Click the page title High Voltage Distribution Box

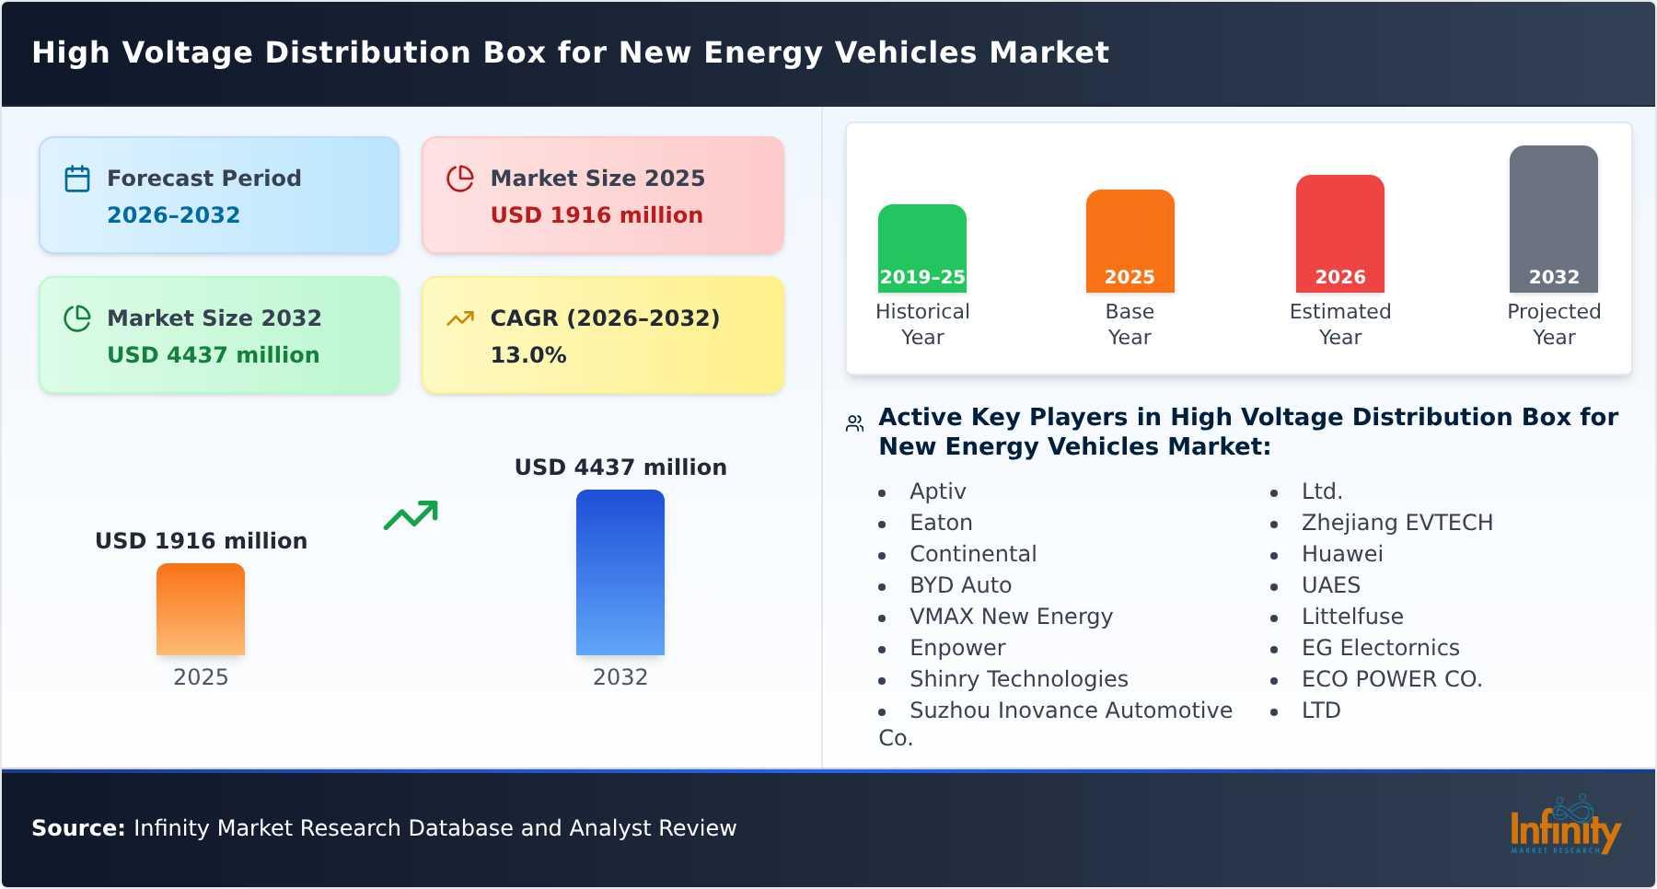(x=571, y=52)
